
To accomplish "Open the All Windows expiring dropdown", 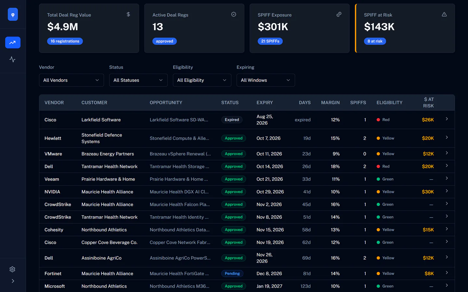I will tap(266, 80).
